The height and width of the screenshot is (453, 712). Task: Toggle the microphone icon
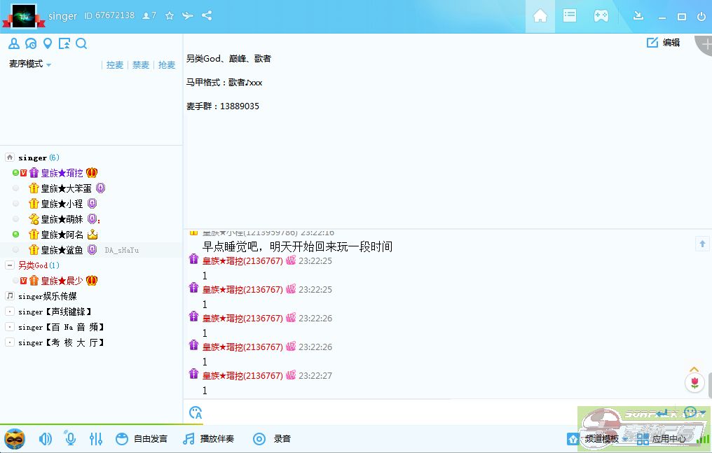69,438
